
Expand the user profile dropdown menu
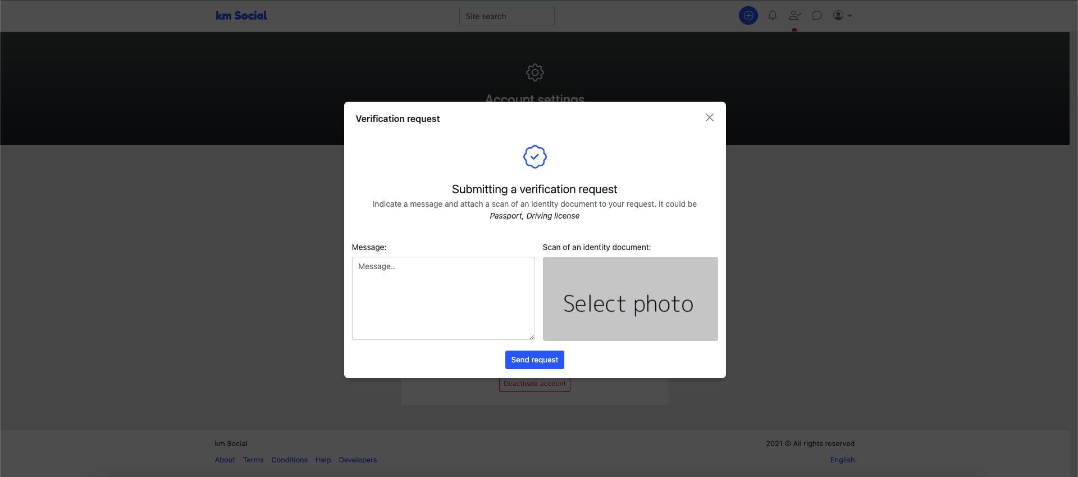click(x=842, y=16)
